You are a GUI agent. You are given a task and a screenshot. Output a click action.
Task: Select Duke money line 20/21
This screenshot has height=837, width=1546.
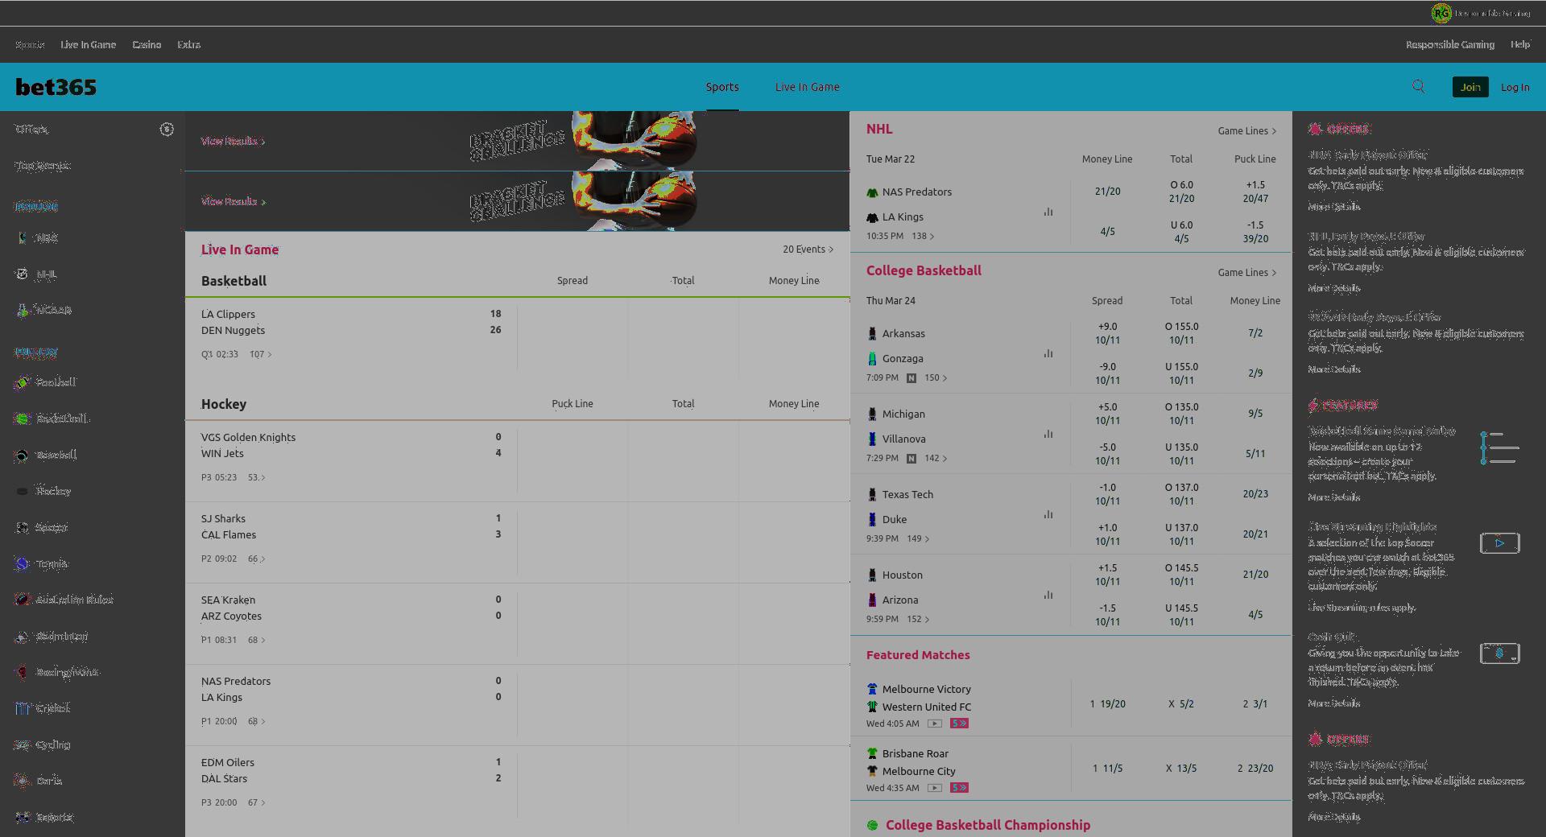point(1255,534)
